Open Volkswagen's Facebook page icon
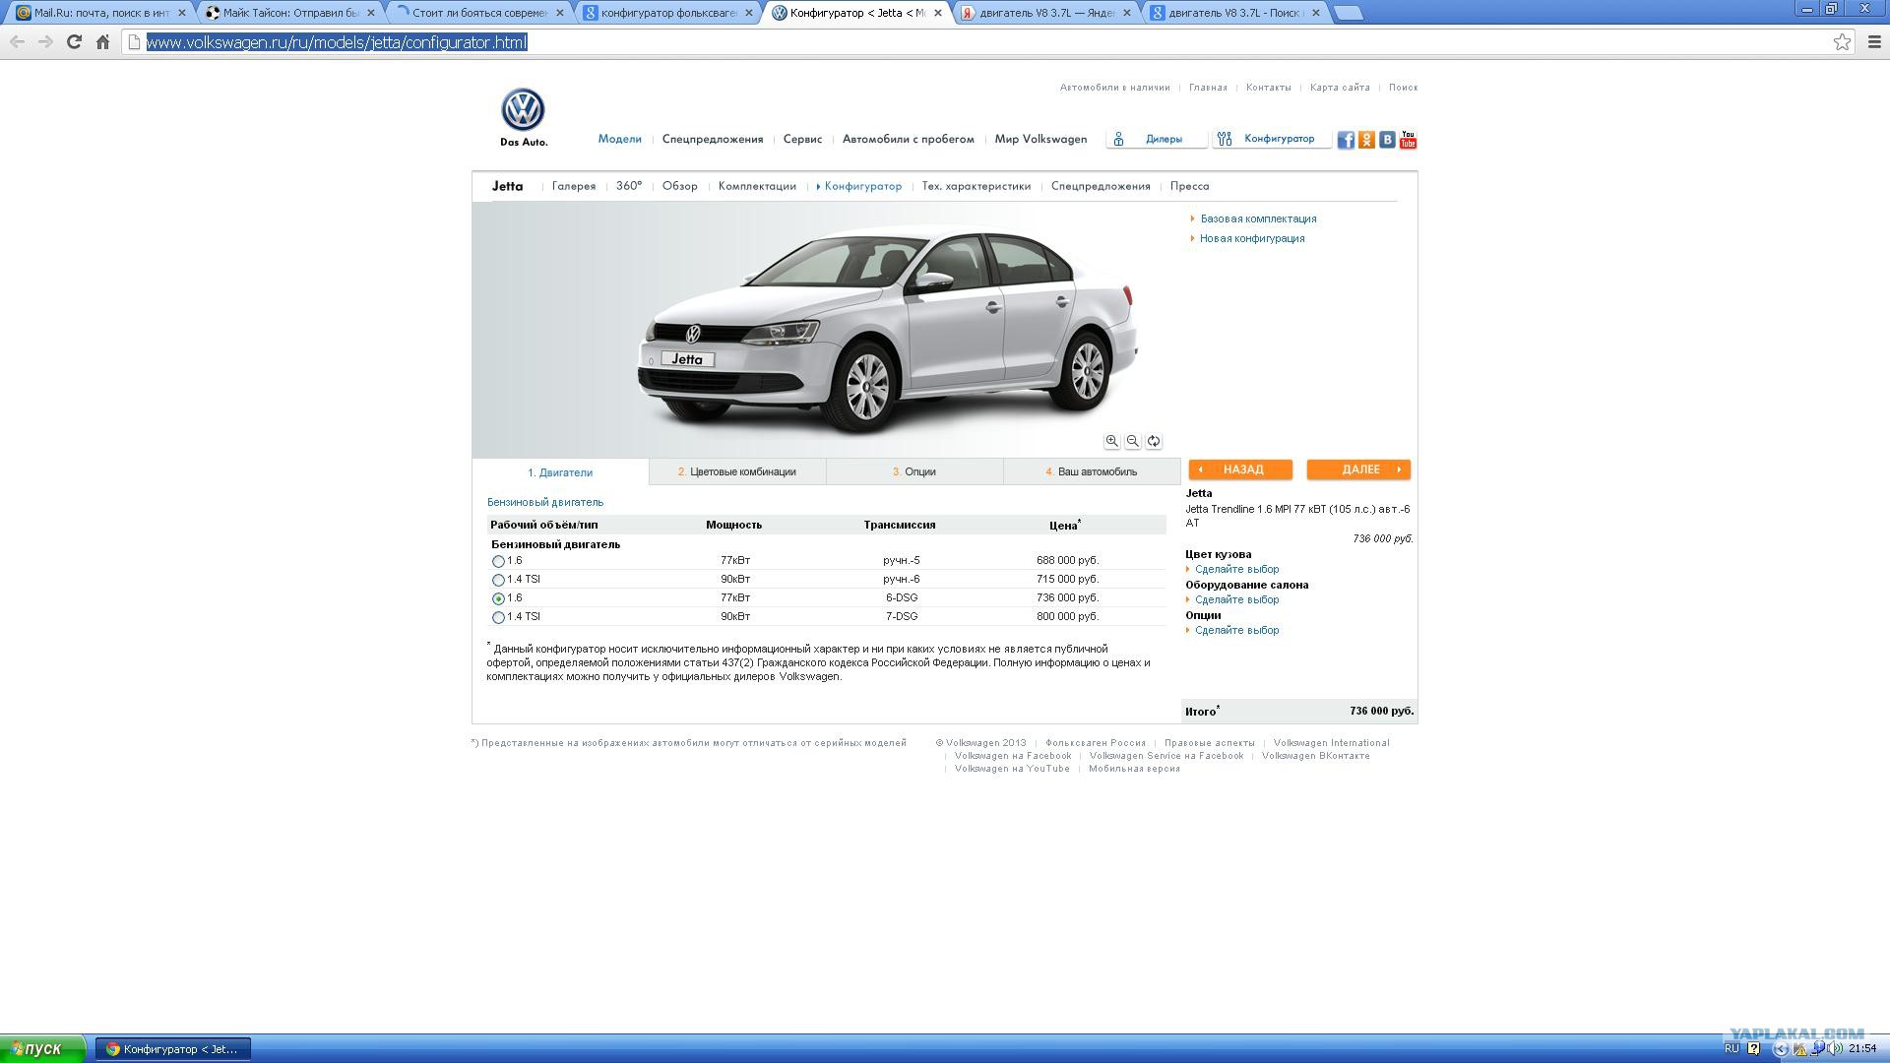 (x=1346, y=140)
